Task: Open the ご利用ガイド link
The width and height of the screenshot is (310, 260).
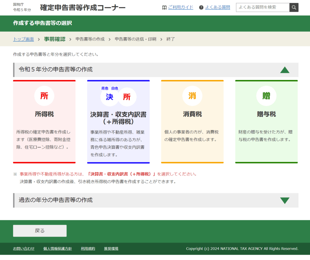Action: (x=180, y=7)
